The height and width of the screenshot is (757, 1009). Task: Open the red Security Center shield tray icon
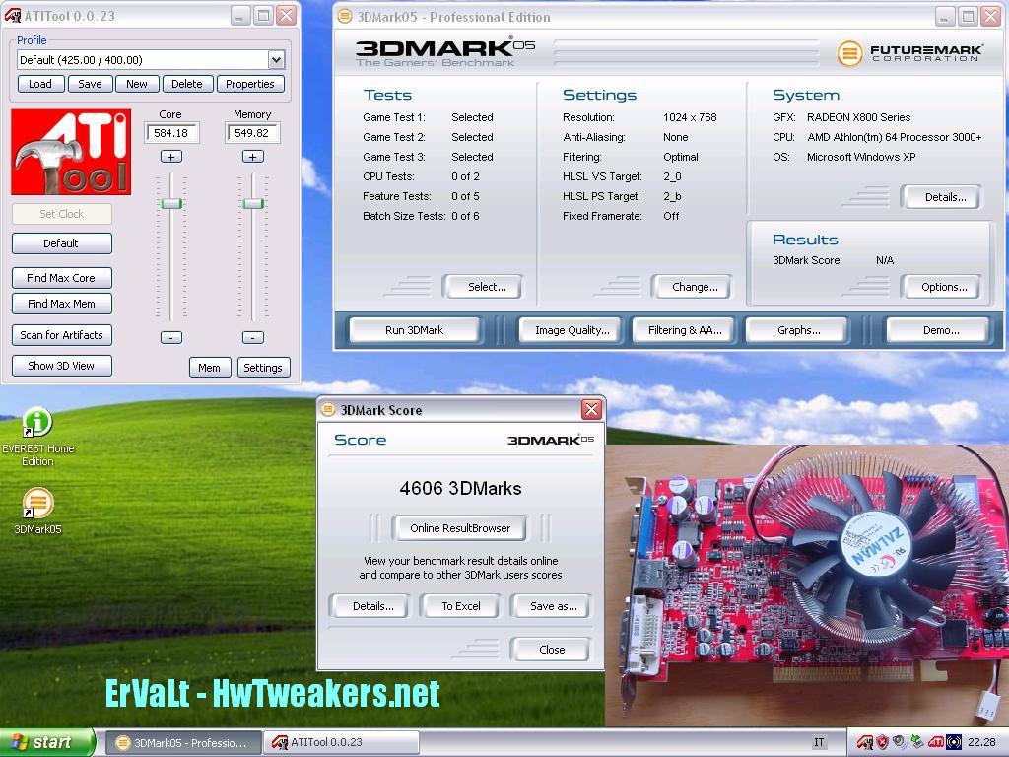pos(882,742)
